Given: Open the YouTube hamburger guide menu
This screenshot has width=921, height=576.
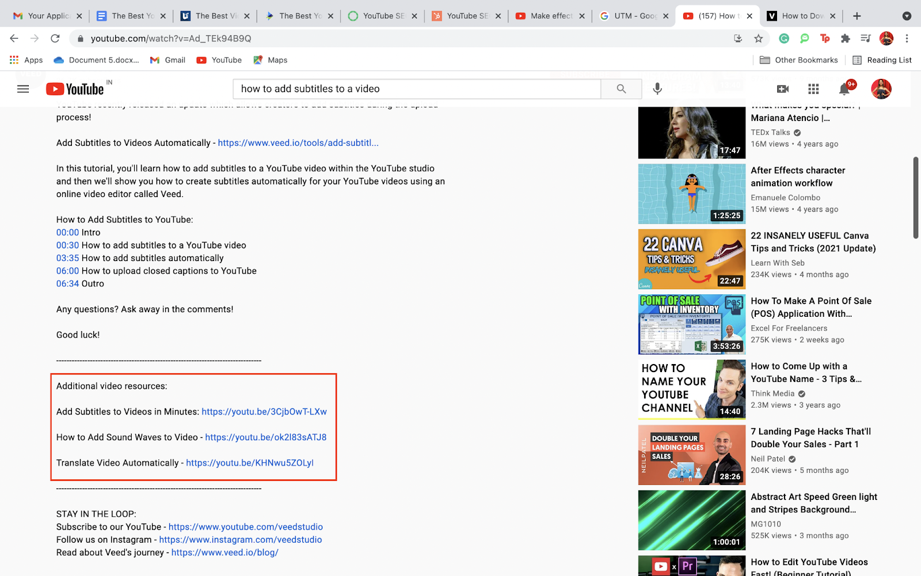Looking at the screenshot, I should [x=23, y=89].
